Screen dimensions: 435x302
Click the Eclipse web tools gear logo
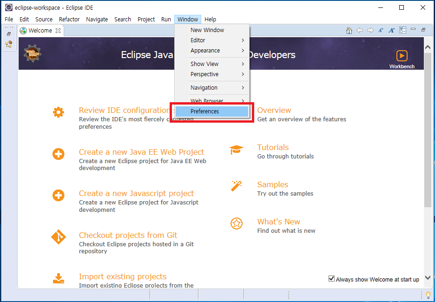click(x=33, y=53)
